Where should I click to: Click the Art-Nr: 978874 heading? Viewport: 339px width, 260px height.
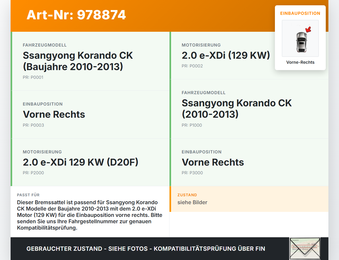tap(76, 15)
